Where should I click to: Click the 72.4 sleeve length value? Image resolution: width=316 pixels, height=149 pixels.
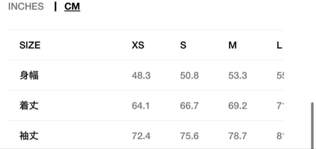tap(141, 136)
